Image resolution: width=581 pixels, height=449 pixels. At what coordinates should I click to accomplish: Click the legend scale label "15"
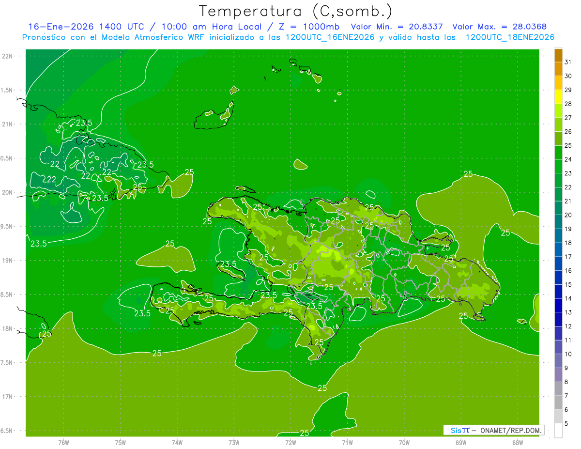568,285
